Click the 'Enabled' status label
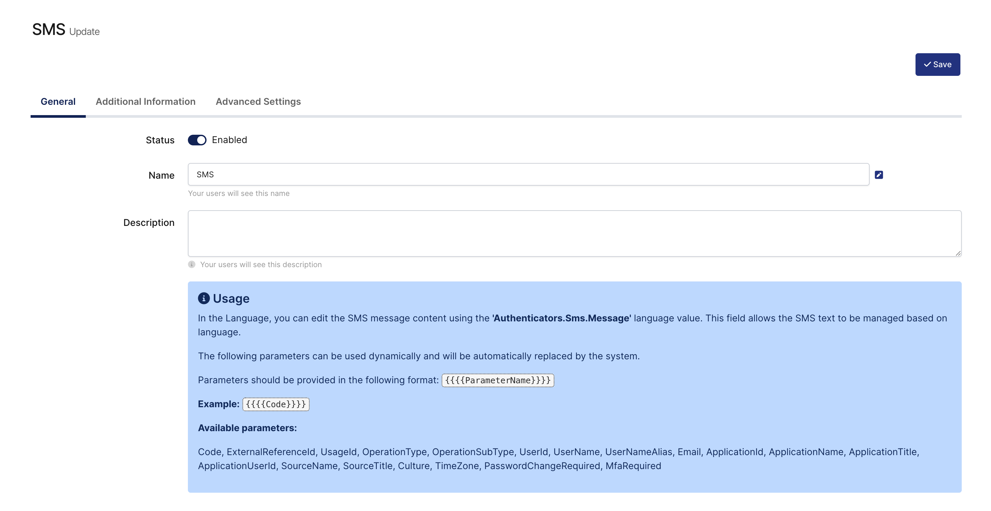The image size is (991, 511). pyautogui.click(x=229, y=140)
